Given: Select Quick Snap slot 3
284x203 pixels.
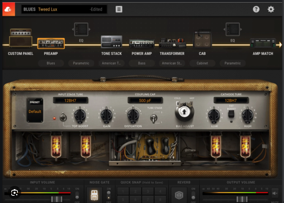Looking at the screenshot, I should [148, 191].
